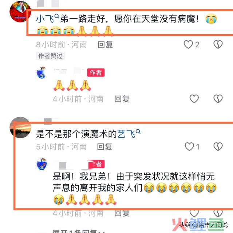Dislike the author's 是啊！我兄弟 reply
The image size is (233, 233).
click(218, 213)
